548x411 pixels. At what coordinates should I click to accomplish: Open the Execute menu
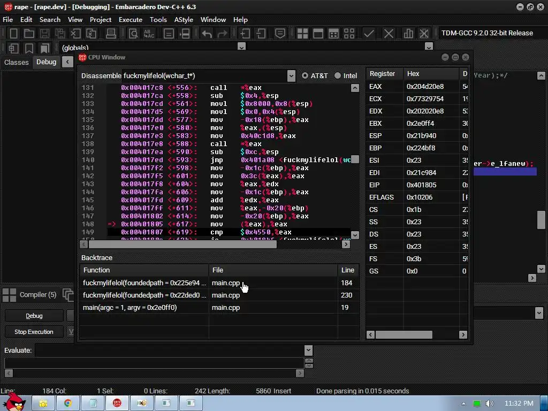pos(131,20)
